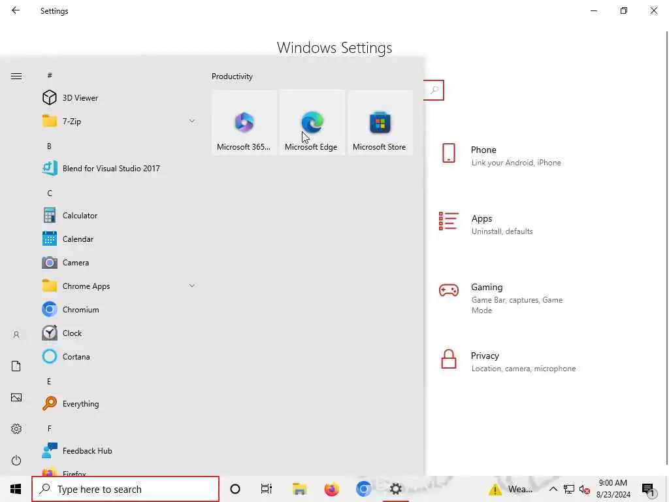Viewport: 669px width, 502px height.
Task: Open the notification center icon
Action: [x=648, y=490]
